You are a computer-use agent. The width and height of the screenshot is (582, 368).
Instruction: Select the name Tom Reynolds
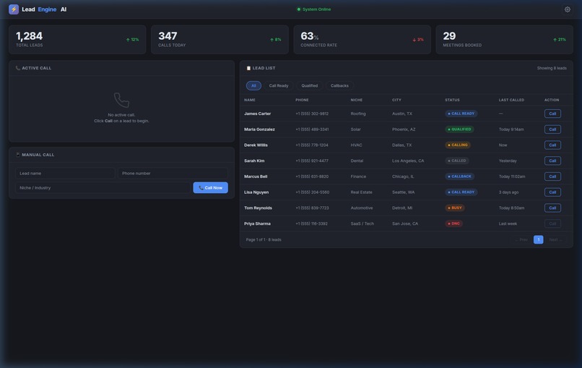pos(258,207)
